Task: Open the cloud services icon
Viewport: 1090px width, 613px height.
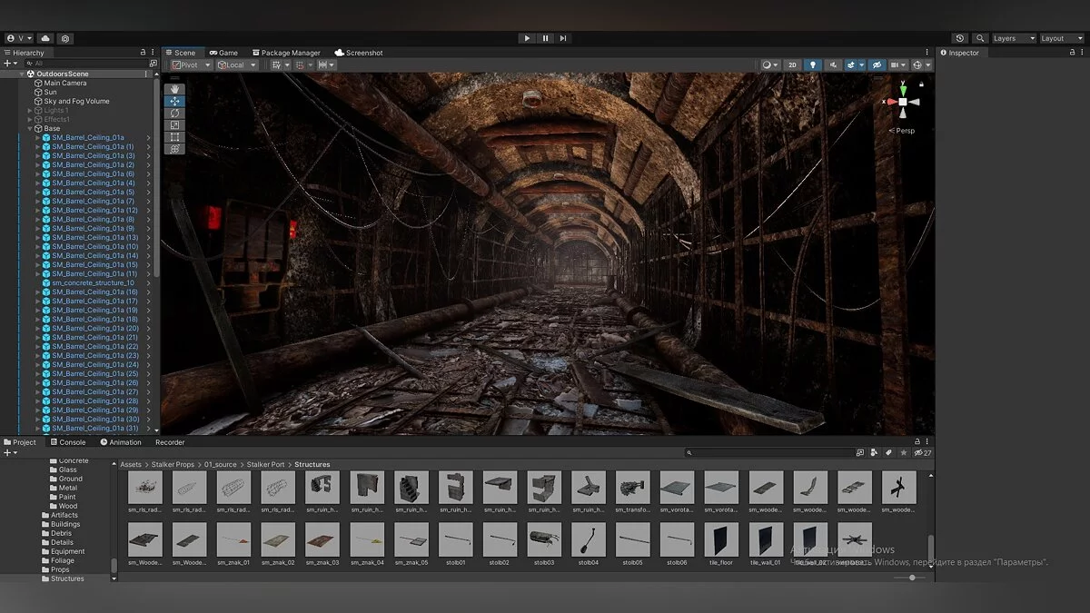Action: click(x=45, y=38)
